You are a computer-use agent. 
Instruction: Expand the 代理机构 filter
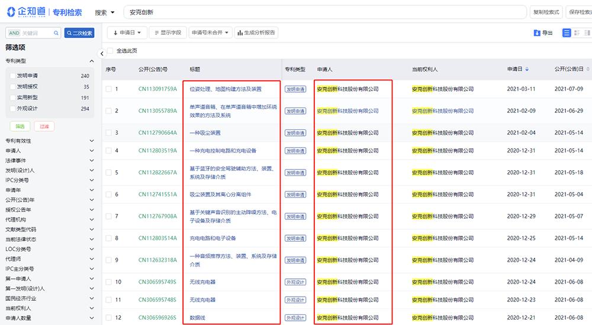click(x=92, y=219)
